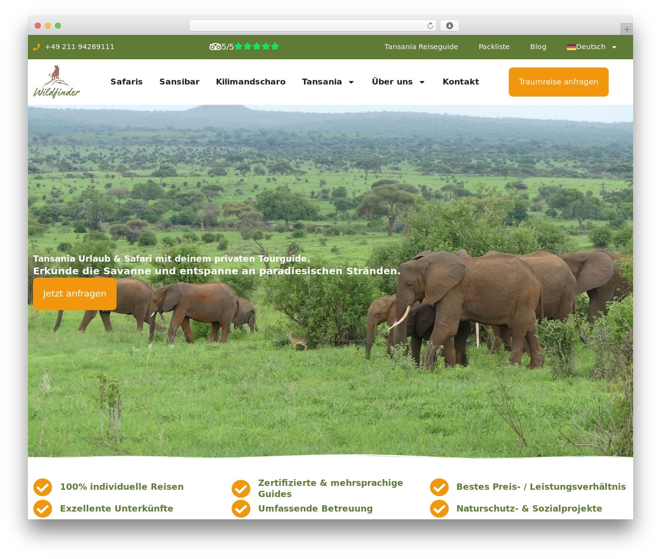Open the Safaris menu item

coord(127,81)
